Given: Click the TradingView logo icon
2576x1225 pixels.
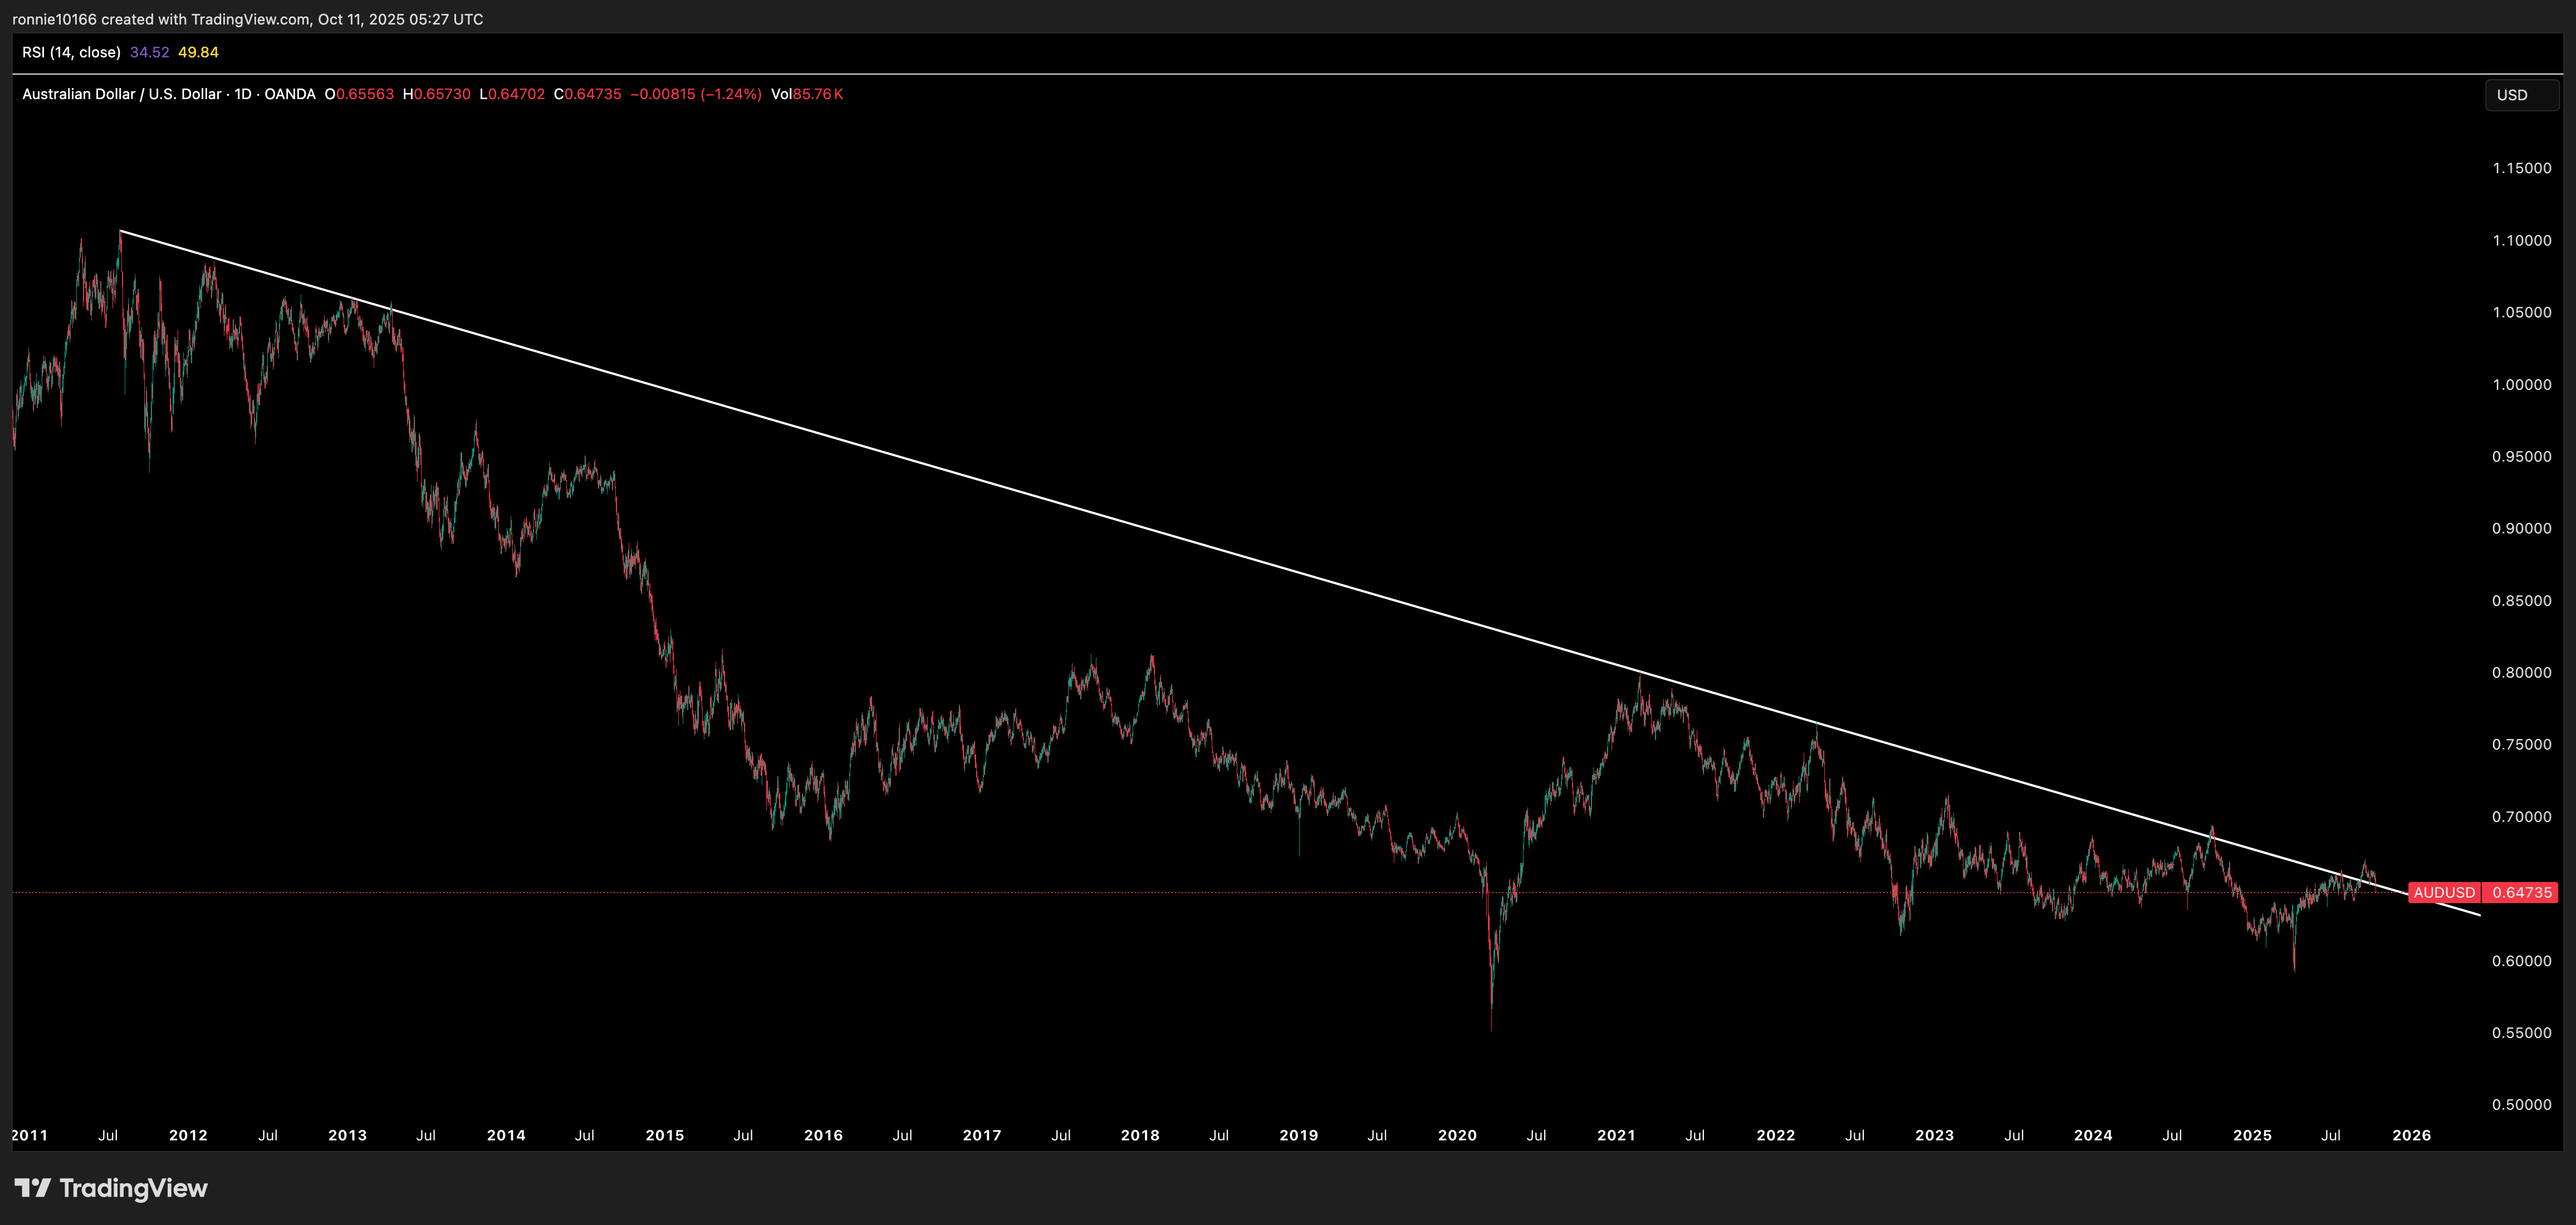Looking at the screenshot, I should tap(32, 1188).
